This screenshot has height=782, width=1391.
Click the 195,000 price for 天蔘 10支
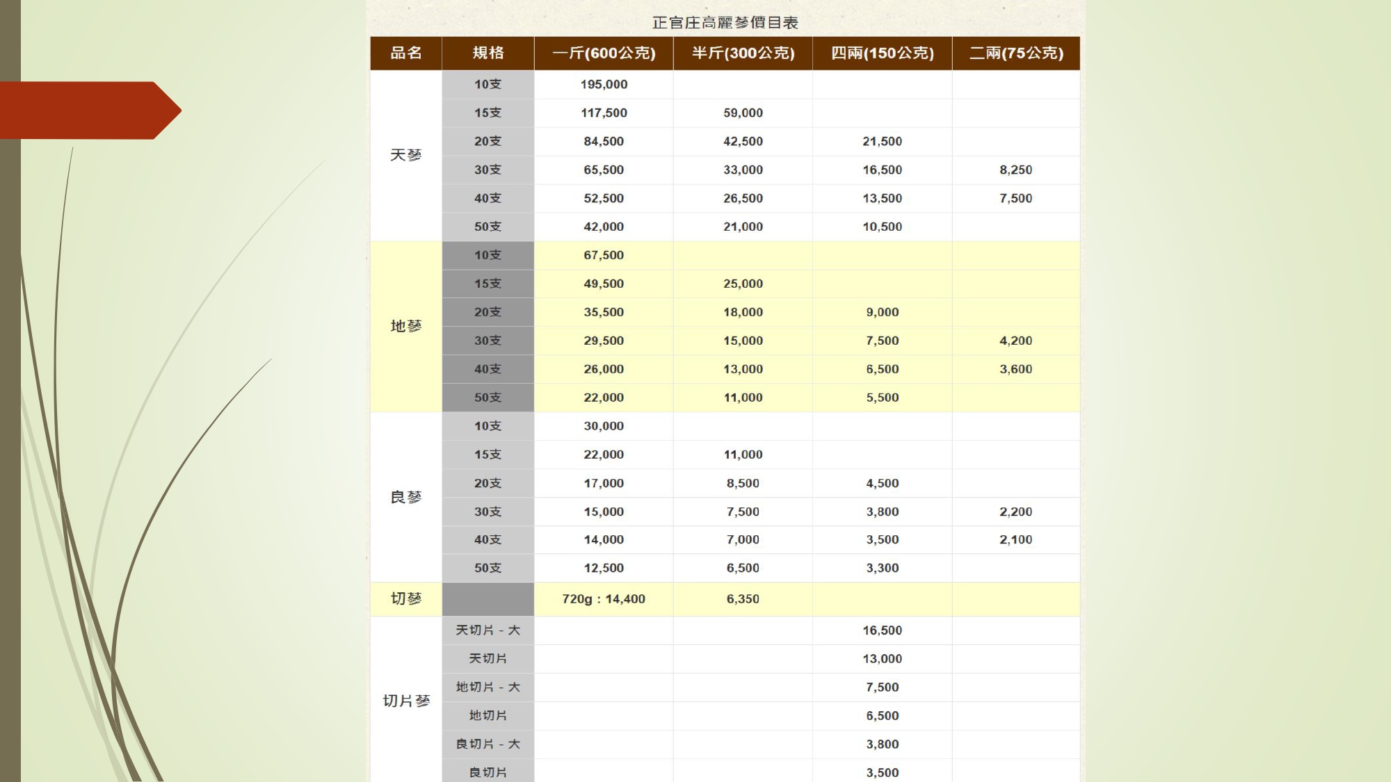point(602,85)
